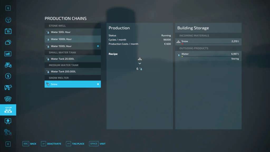Click the Visit button
The width and height of the screenshot is (270, 152).
pos(97,144)
